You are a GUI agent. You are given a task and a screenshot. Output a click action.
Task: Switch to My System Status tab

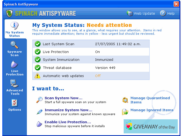(14, 29)
